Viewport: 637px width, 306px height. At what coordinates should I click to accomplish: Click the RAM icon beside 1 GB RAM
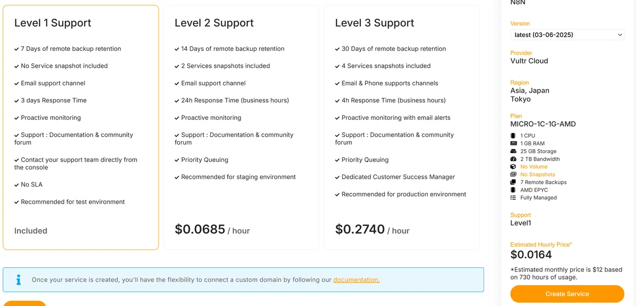(x=513, y=144)
